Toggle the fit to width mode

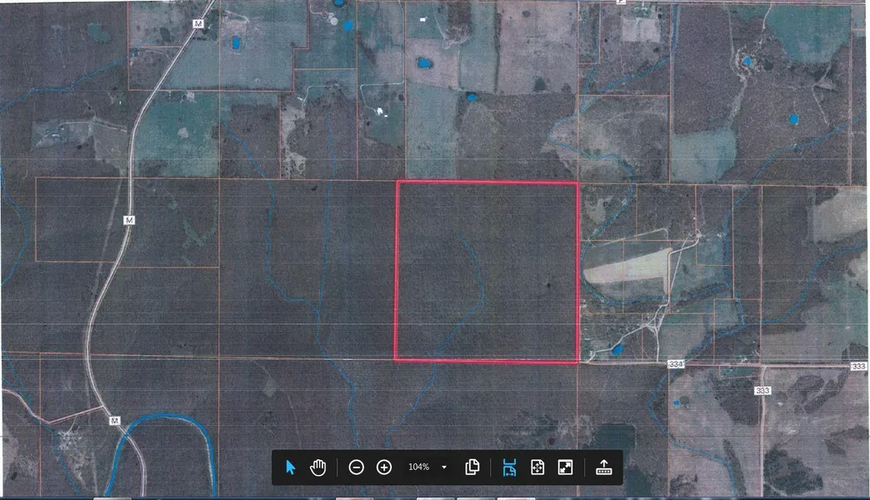click(509, 467)
